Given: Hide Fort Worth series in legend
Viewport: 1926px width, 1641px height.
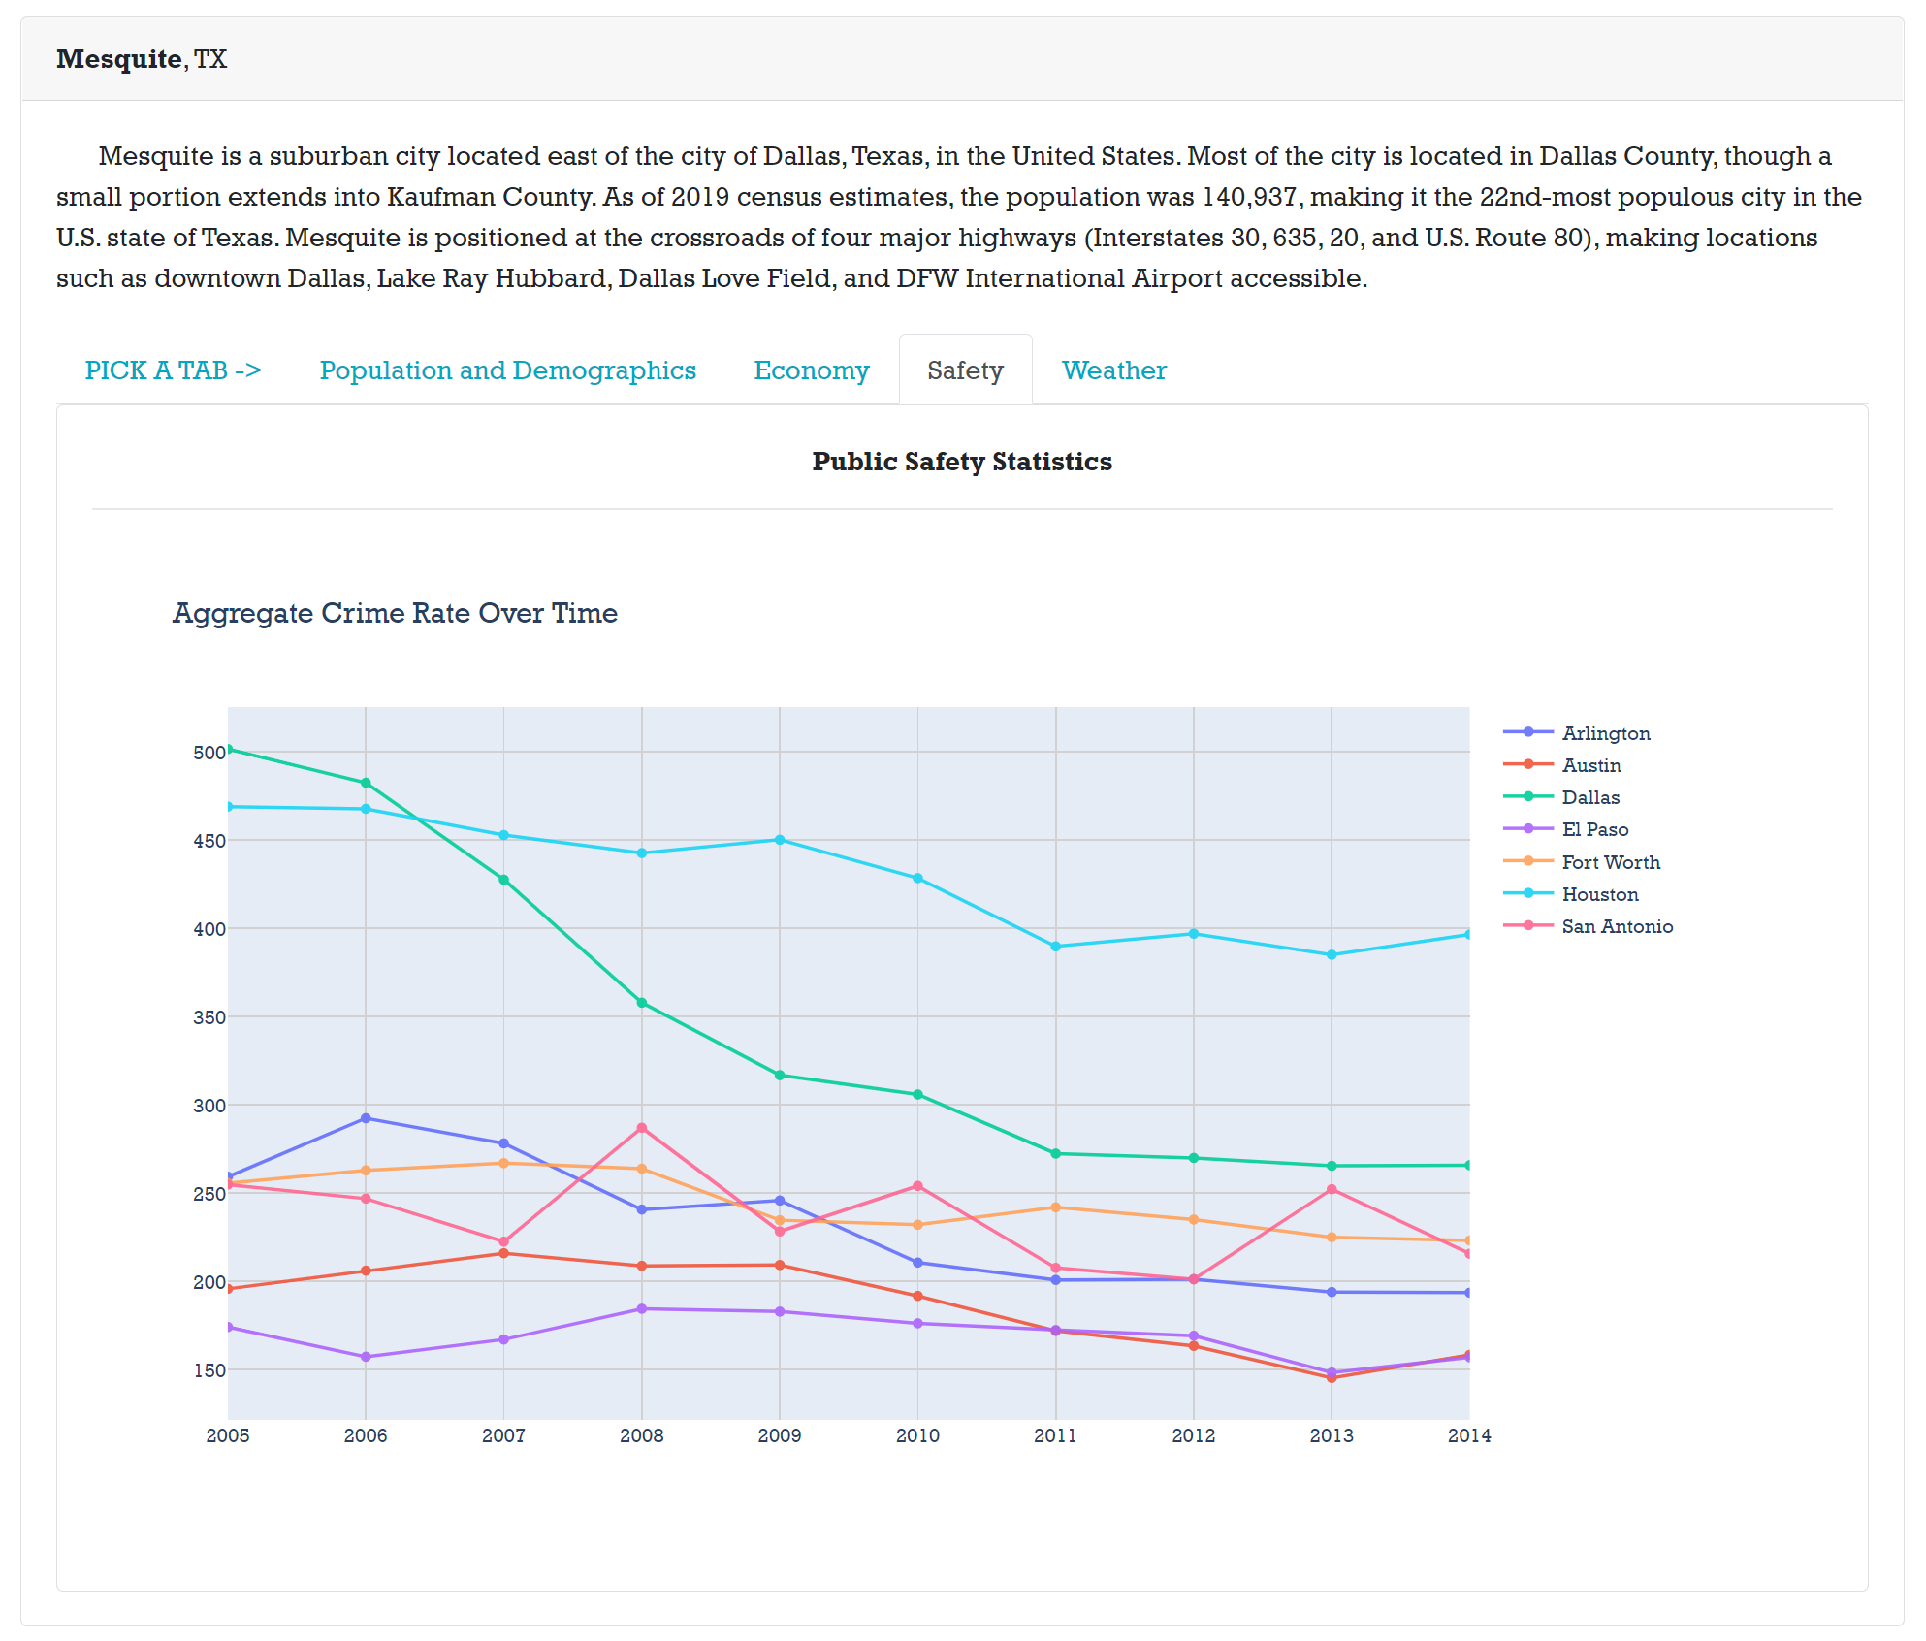Looking at the screenshot, I should point(1610,862).
